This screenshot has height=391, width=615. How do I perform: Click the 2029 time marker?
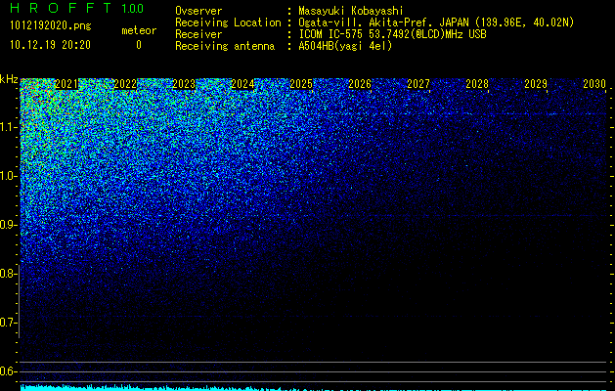536,84
